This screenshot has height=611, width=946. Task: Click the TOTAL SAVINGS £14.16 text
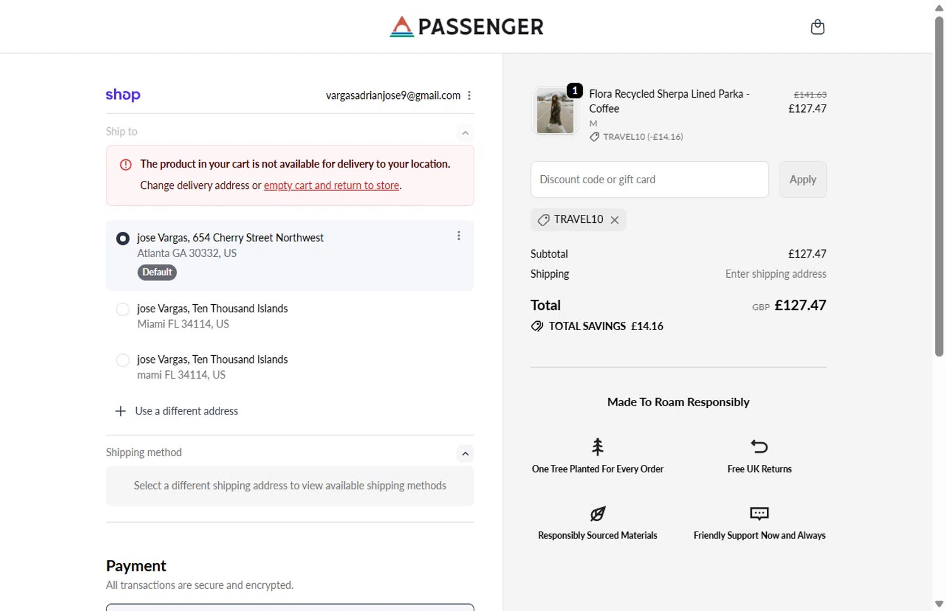(606, 326)
